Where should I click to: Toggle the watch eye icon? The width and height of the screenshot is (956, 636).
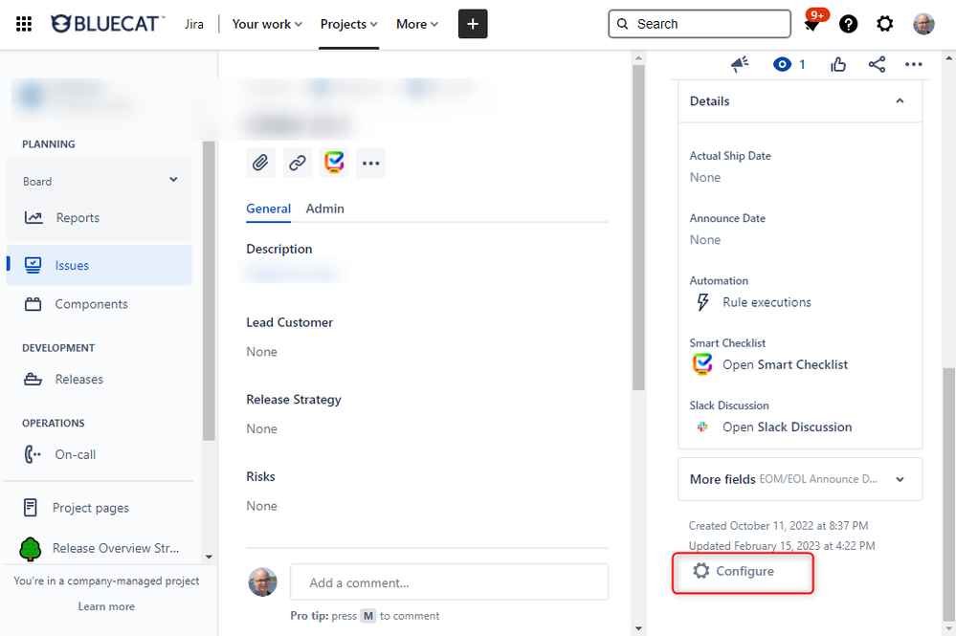[782, 64]
